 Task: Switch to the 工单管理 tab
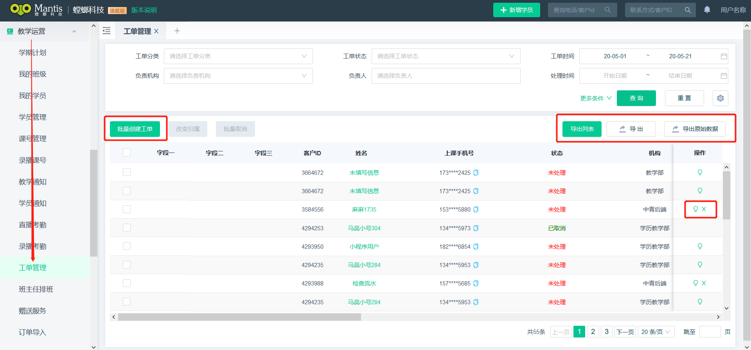tap(137, 31)
